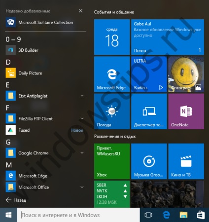Open the Диспетчер телефонов tile
Screen dimensions: 209x222
pyautogui.click(x=149, y=111)
